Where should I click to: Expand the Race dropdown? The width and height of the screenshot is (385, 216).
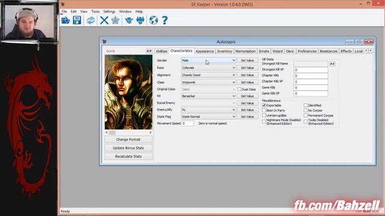[209, 68]
